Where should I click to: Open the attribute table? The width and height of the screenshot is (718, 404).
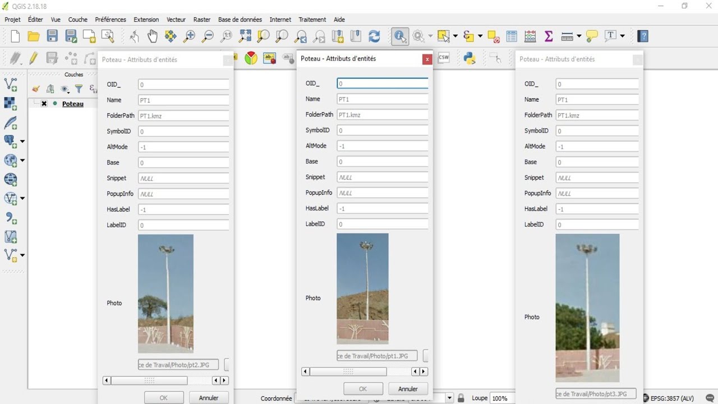pos(512,36)
